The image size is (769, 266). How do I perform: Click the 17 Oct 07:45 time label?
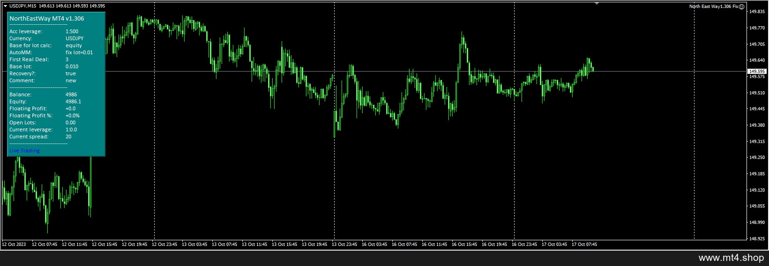tap(584, 244)
